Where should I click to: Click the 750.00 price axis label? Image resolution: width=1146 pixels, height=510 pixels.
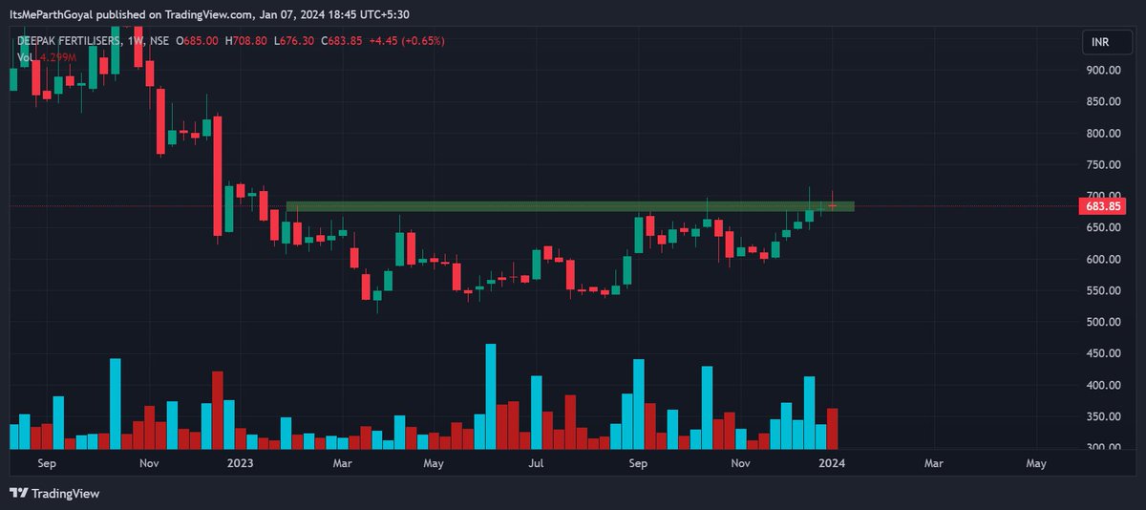1103,164
